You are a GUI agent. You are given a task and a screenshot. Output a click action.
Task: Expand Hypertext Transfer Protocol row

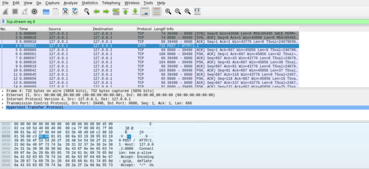coord(2,107)
